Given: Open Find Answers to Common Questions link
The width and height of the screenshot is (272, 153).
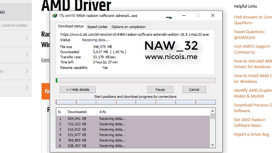Looking at the screenshot, I should 253,20.
